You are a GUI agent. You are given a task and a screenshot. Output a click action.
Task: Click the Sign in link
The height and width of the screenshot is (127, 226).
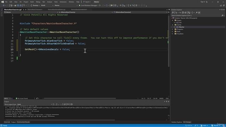point(202,2)
